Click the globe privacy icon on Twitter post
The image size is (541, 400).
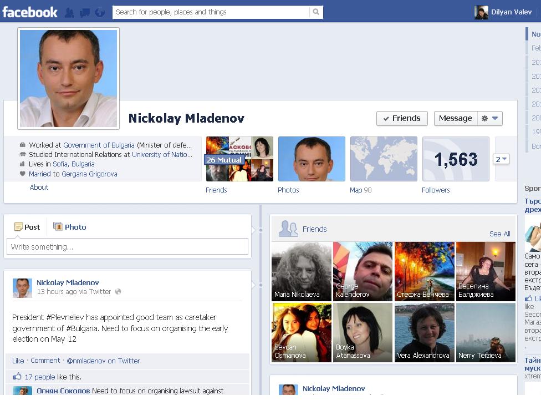point(118,291)
